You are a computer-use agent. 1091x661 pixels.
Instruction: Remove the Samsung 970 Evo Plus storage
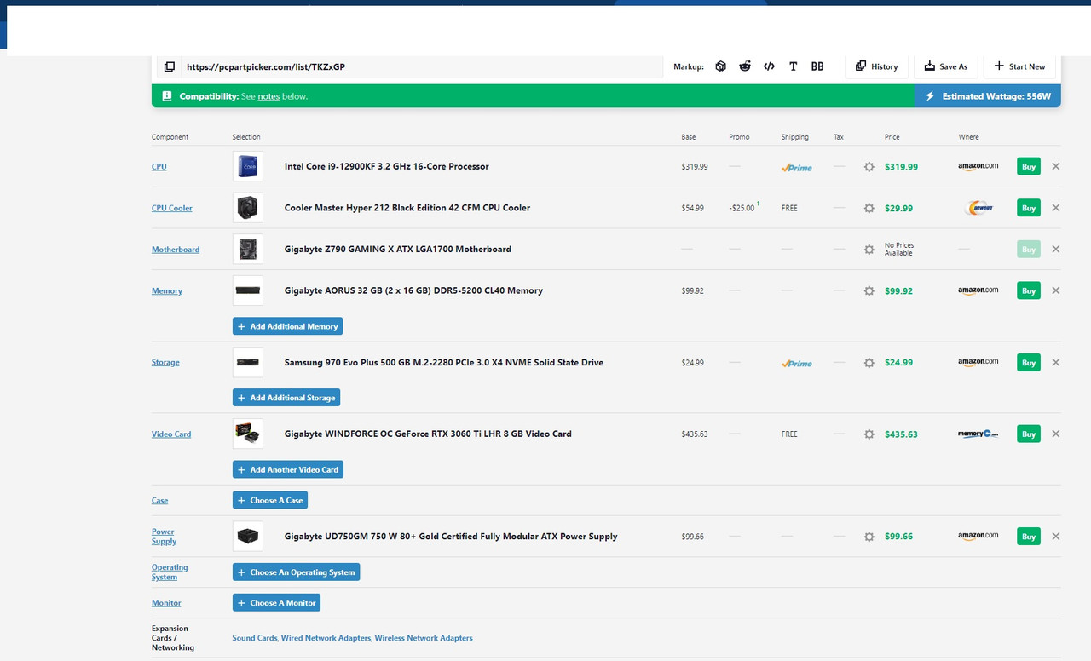point(1056,362)
